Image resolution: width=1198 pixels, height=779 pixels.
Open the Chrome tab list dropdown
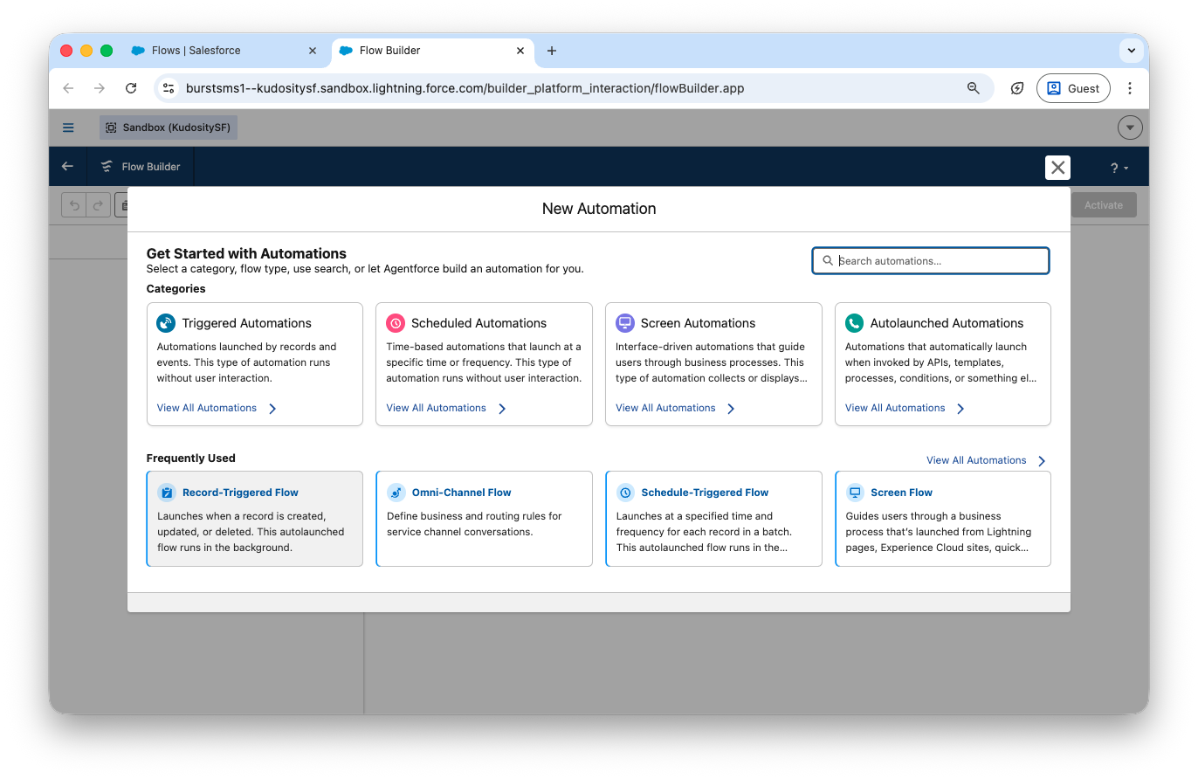[x=1131, y=51]
